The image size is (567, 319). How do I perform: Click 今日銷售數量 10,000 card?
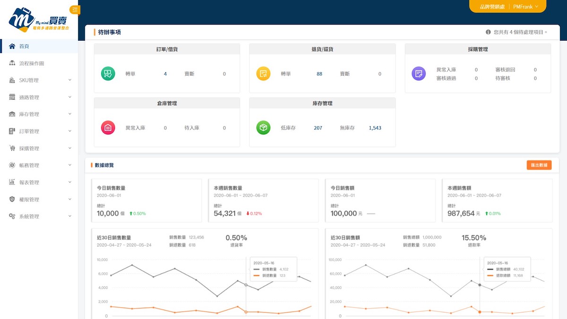click(x=146, y=200)
